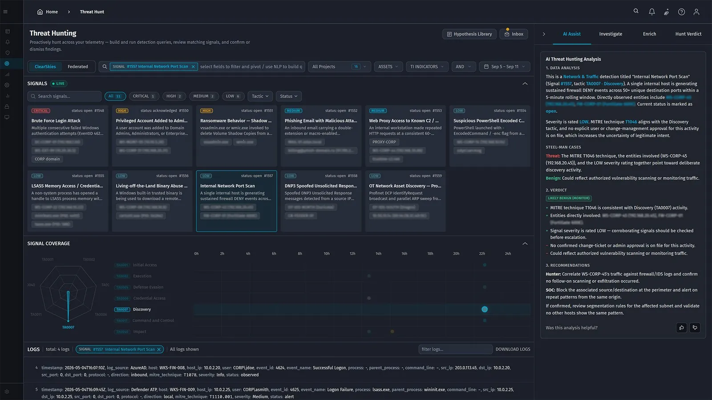Click DOWNLOAD LOGS
This screenshot has height=400, width=712.
click(513, 349)
